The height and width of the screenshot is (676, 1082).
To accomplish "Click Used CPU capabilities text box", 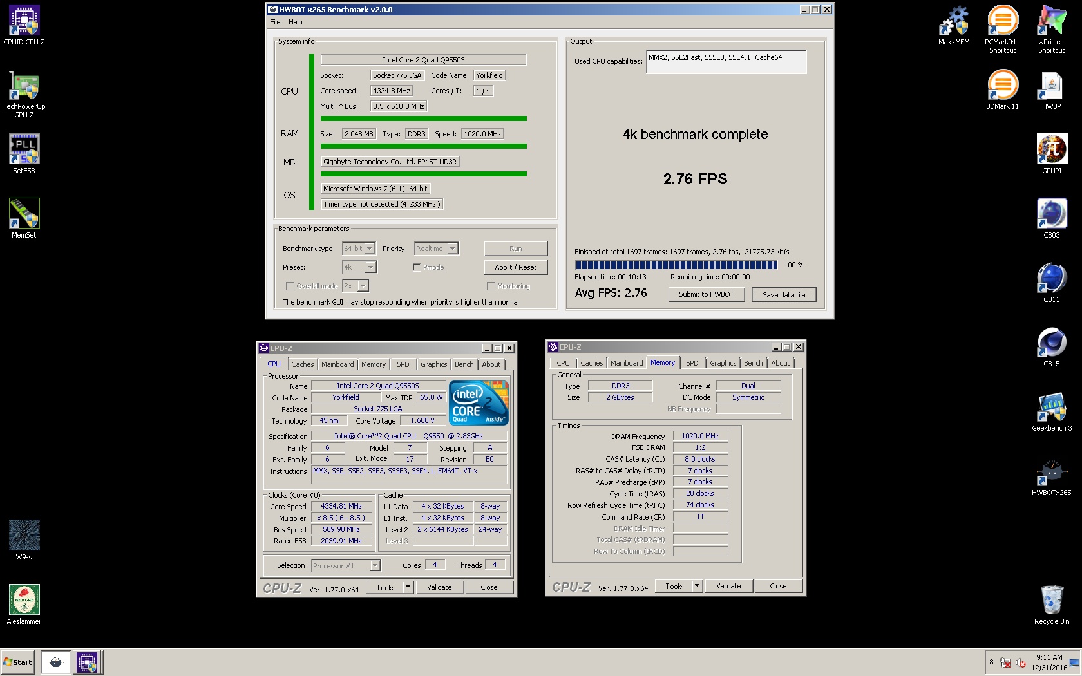I will 726,62.
